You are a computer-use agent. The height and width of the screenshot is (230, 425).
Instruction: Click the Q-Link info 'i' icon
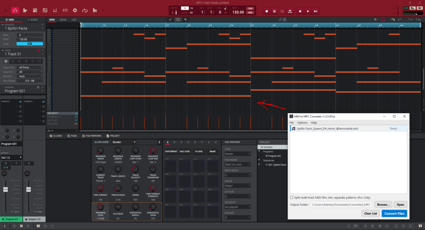[159, 142]
